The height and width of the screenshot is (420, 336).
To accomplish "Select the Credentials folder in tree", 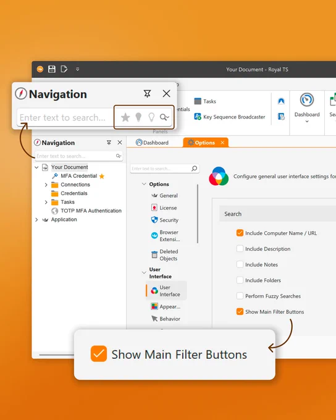I will (74, 193).
